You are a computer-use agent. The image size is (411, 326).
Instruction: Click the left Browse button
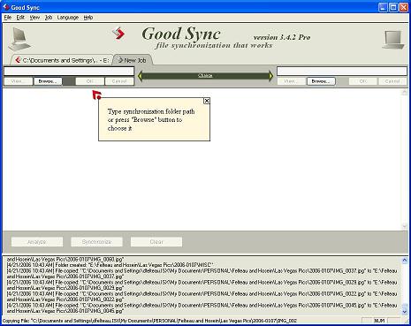48,81
